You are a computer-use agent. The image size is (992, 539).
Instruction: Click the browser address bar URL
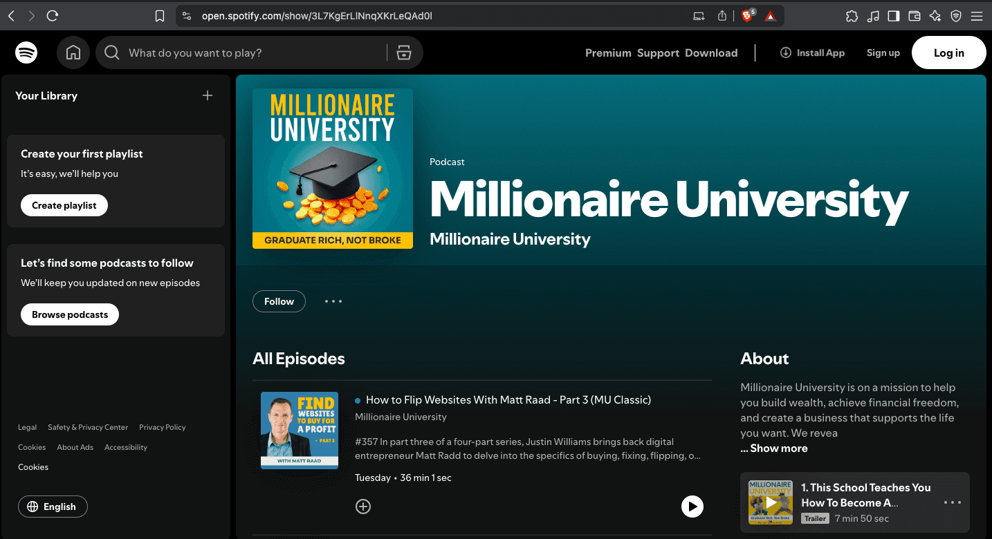click(x=317, y=16)
